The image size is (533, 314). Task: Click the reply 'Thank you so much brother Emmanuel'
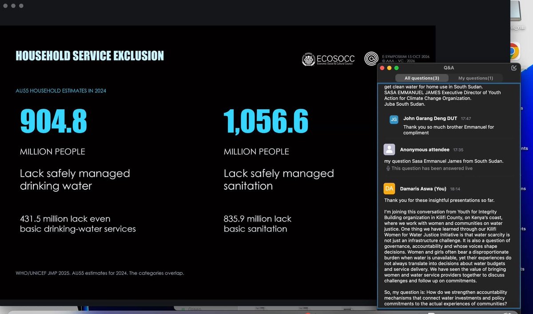coord(449,130)
